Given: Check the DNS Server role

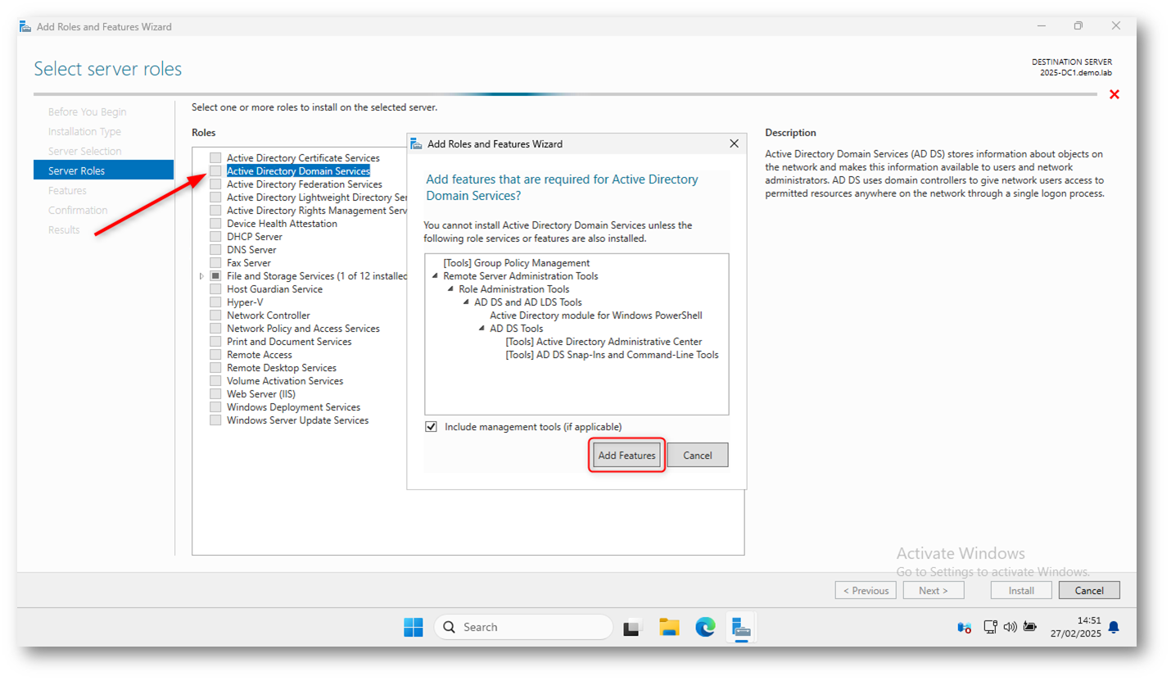Looking at the screenshot, I should (215, 249).
